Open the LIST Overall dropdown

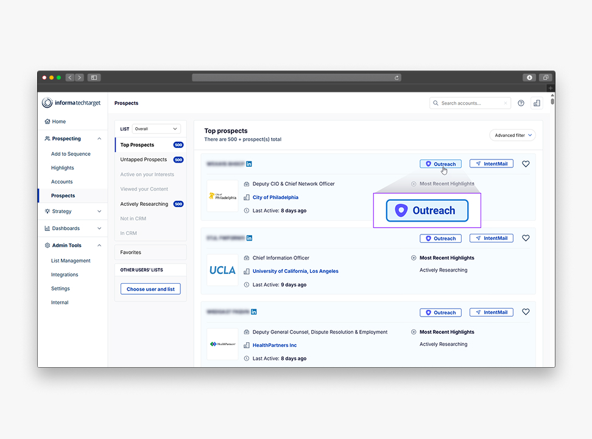tap(157, 129)
